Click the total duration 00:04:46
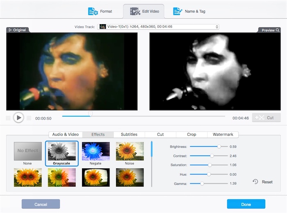 click(241, 118)
